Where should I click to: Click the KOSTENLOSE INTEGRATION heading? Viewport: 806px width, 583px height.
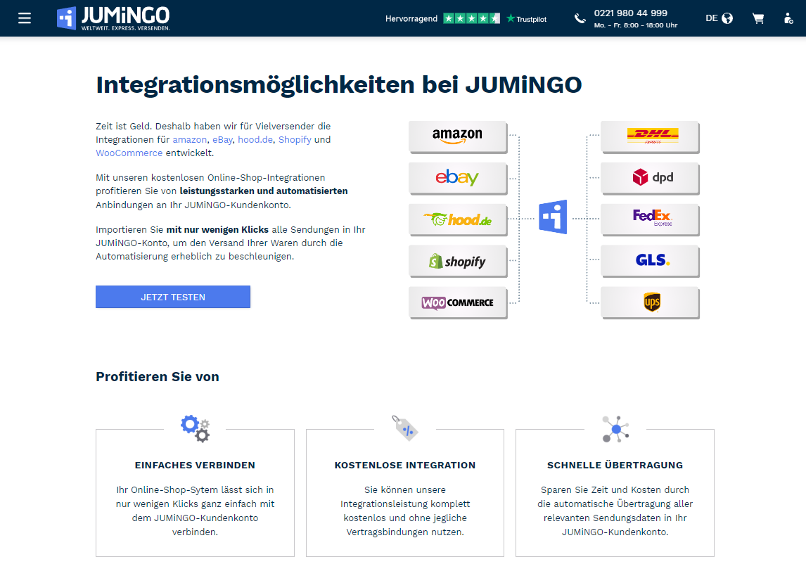point(405,466)
